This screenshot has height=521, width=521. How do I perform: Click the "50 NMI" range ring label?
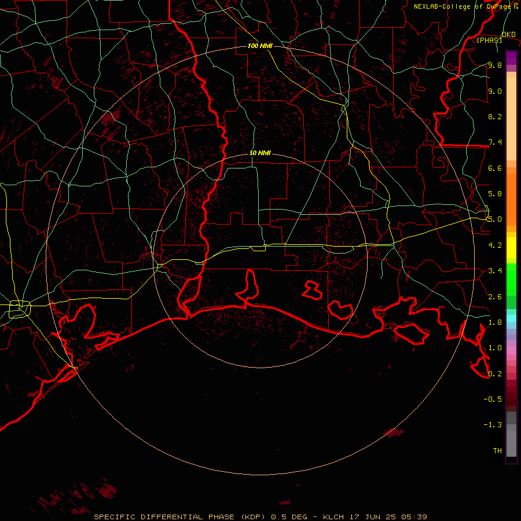pyautogui.click(x=260, y=153)
